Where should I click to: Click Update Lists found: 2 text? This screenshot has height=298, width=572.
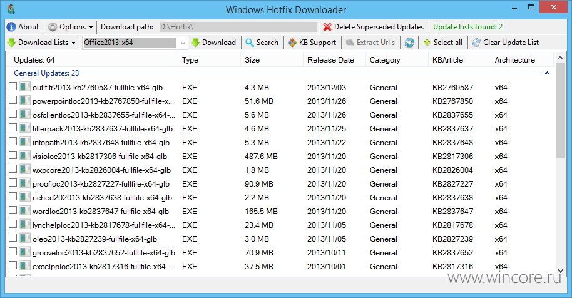coord(467,27)
